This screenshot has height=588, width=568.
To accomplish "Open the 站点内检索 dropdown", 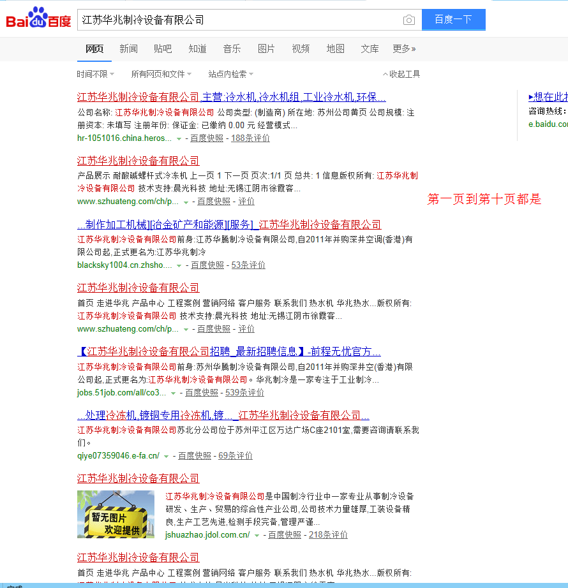I will 231,74.
